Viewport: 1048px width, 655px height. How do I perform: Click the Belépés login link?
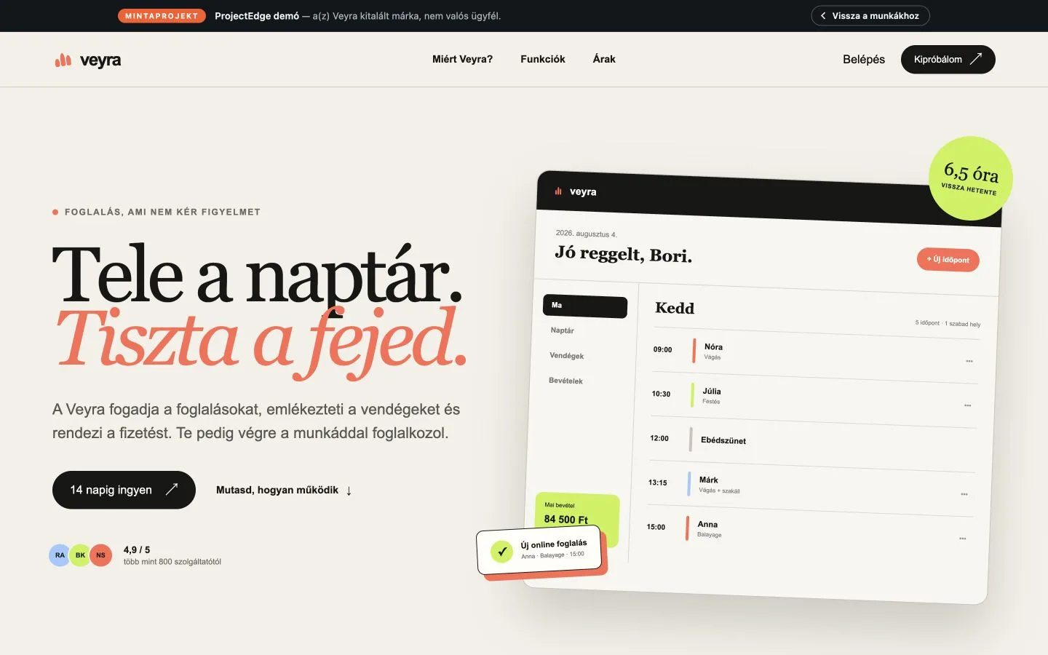(x=864, y=60)
